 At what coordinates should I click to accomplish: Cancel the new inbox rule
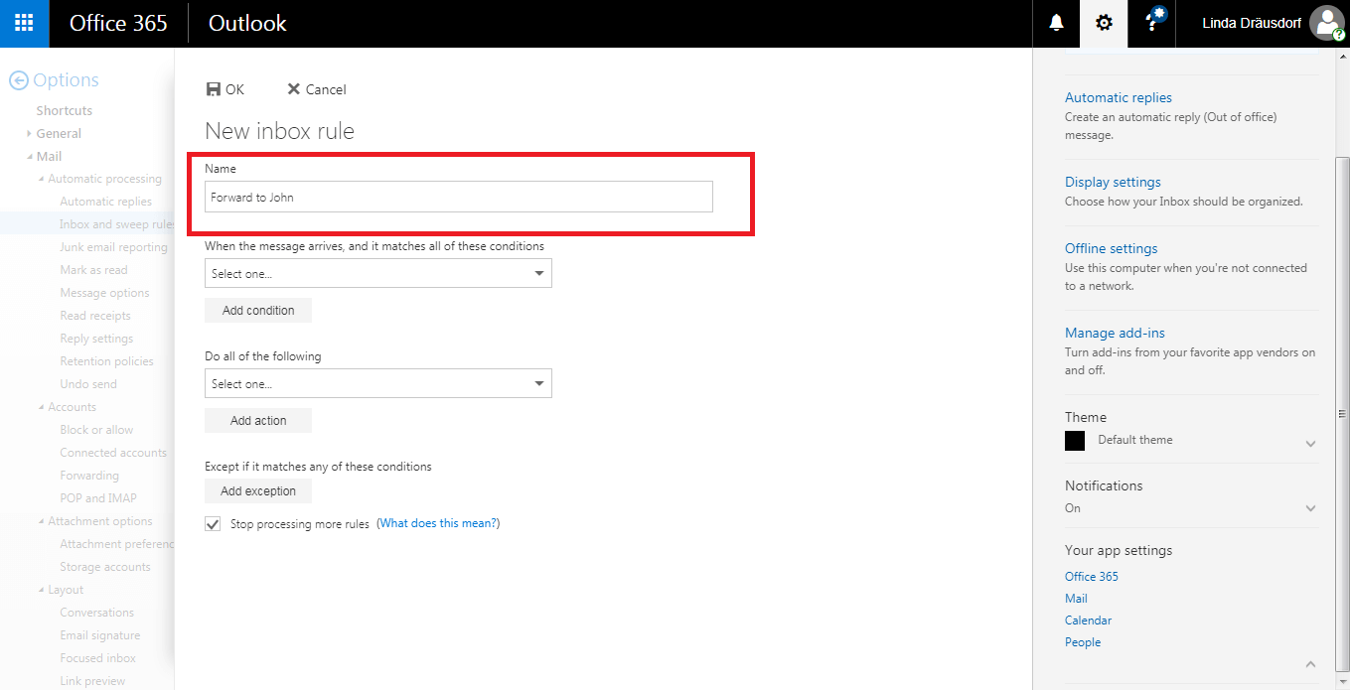(317, 89)
